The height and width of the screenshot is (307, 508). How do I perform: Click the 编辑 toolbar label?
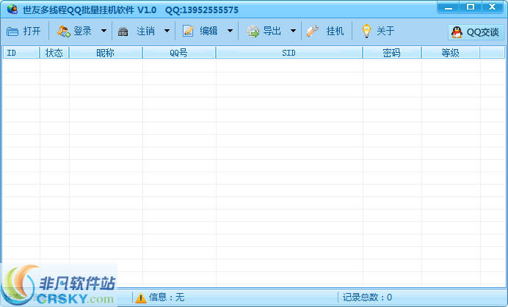pyautogui.click(x=208, y=31)
